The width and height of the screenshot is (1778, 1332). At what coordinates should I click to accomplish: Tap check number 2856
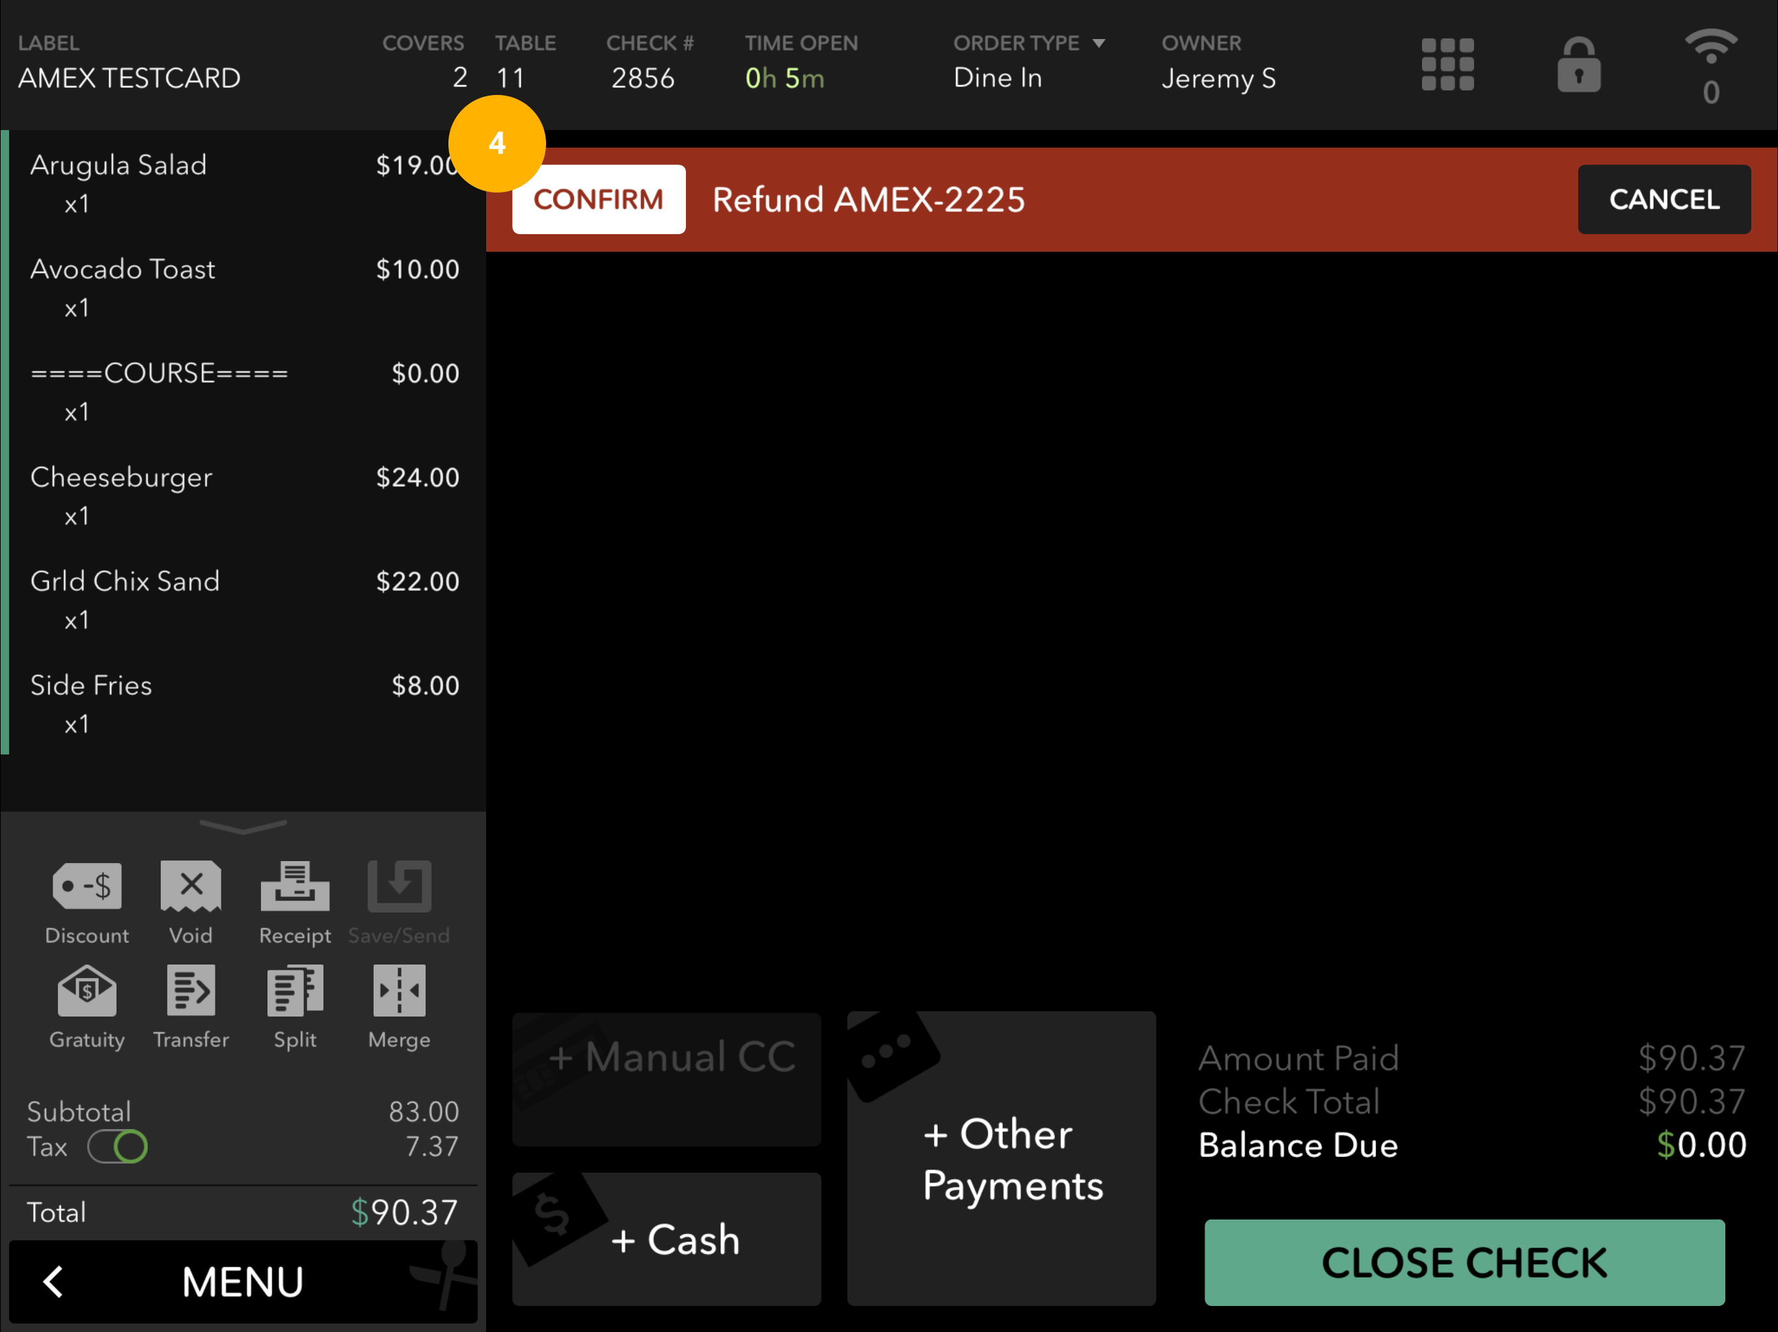pyautogui.click(x=643, y=78)
